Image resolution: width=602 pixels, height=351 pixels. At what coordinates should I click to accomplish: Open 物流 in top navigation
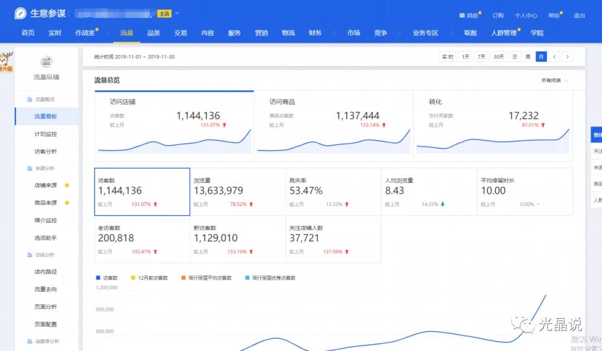(x=288, y=33)
